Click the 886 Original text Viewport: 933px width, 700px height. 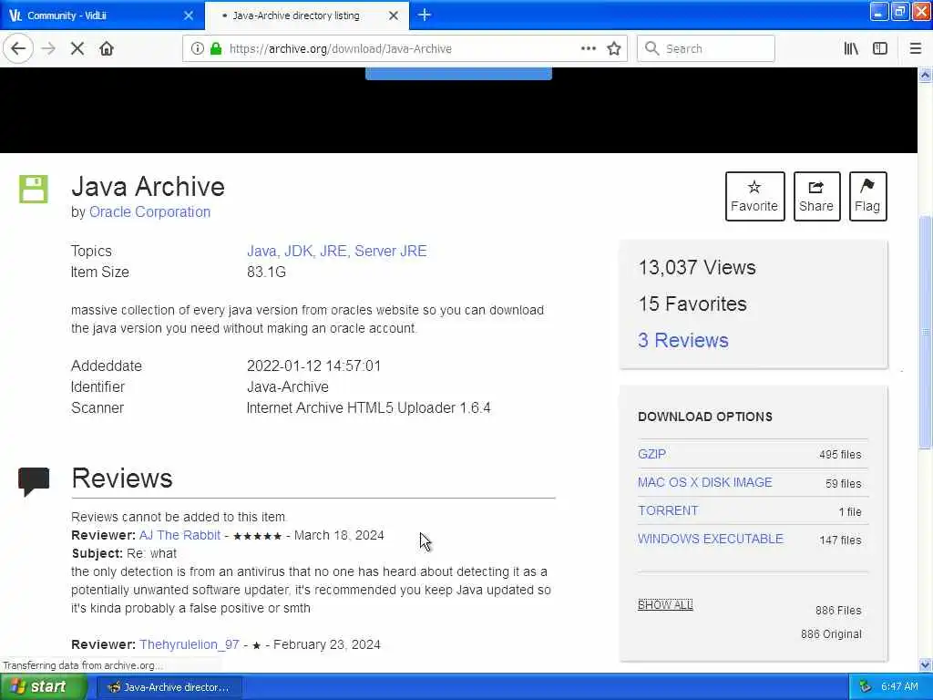(831, 634)
